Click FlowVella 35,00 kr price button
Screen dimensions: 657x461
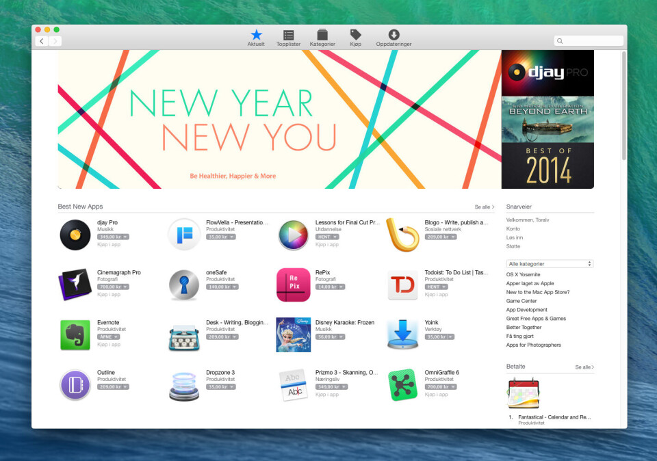tap(221, 237)
